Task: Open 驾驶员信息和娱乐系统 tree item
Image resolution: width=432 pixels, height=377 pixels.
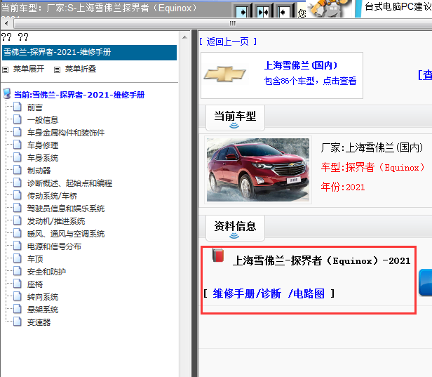Action: [66, 209]
